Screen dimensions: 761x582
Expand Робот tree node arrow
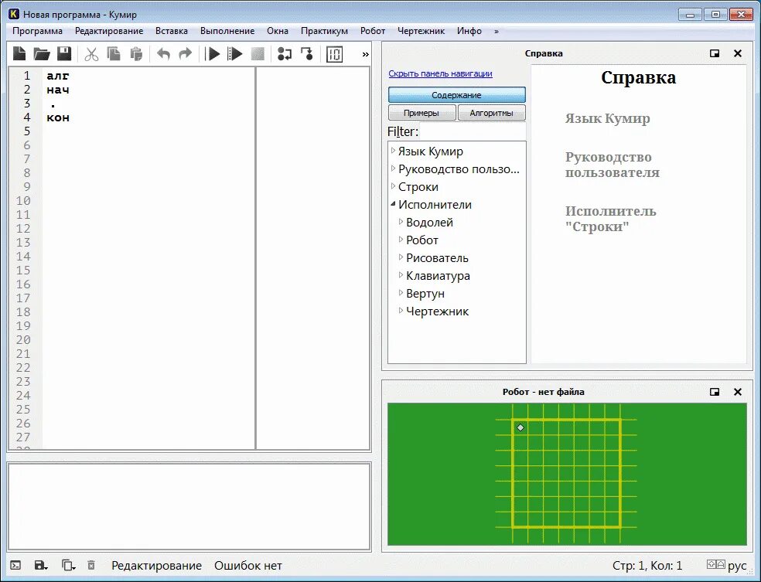coord(401,240)
